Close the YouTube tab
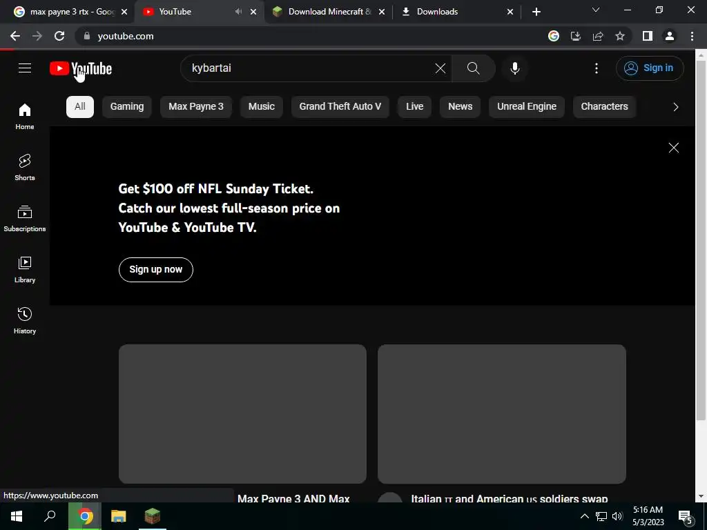The height and width of the screenshot is (530, 707). pyautogui.click(x=253, y=12)
